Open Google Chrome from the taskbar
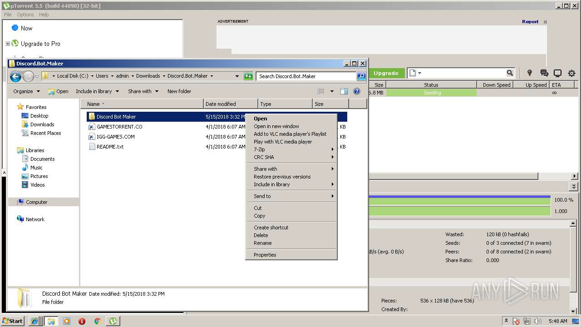The width and height of the screenshot is (581, 327). [x=97, y=321]
